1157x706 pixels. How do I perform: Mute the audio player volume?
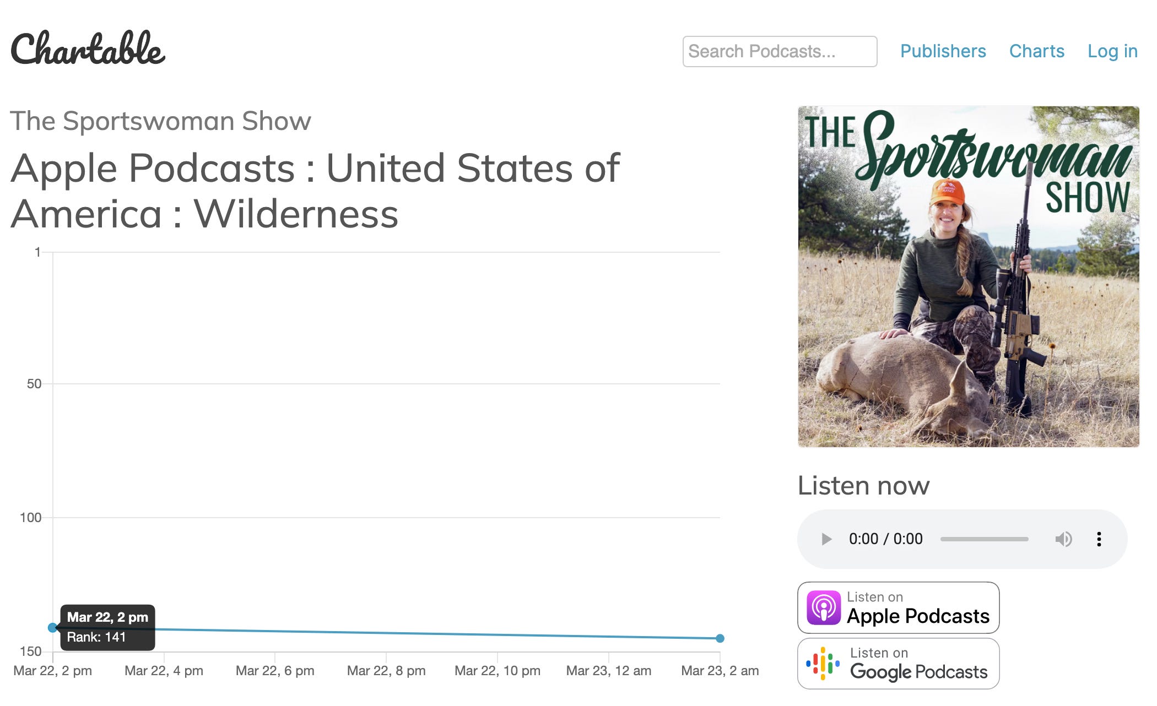[x=1063, y=539]
